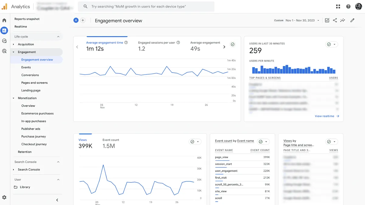Open Landing page report
This screenshot has height=205, width=365.
[x=31, y=91]
